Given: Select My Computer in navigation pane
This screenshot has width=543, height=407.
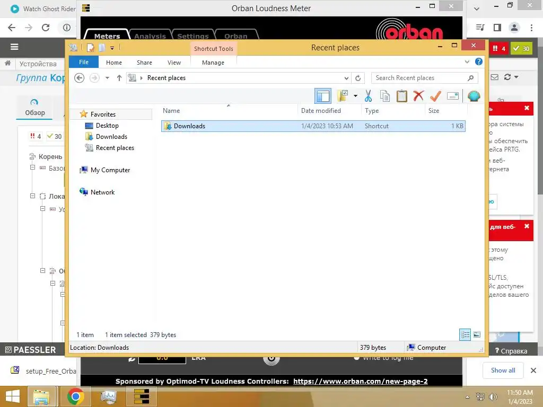Looking at the screenshot, I should [x=110, y=170].
